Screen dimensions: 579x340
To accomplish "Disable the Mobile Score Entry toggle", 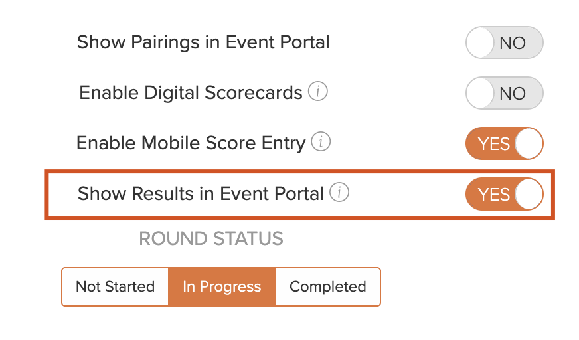I will (x=505, y=143).
